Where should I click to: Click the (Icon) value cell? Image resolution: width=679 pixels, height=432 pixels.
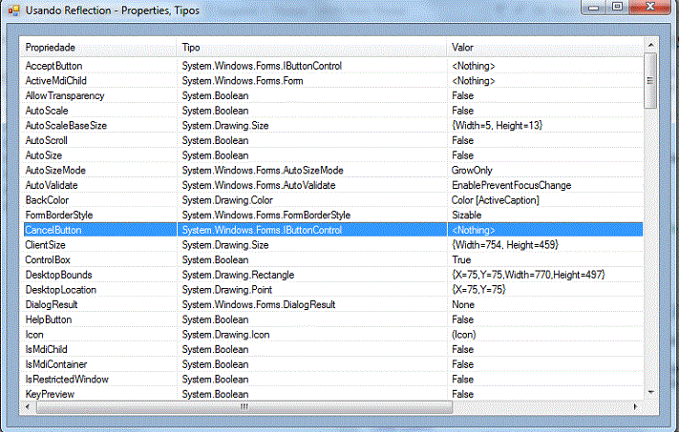point(464,335)
